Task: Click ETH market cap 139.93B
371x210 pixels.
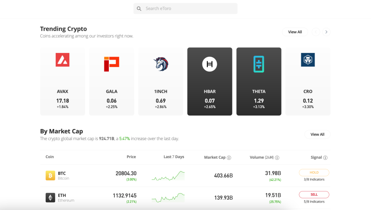Action: pyautogui.click(x=223, y=198)
